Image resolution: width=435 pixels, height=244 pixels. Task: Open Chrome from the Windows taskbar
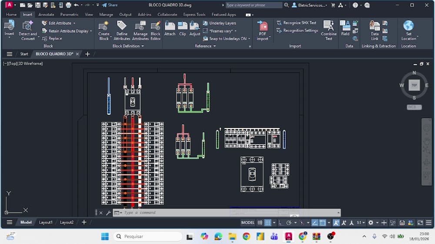(x=246, y=236)
